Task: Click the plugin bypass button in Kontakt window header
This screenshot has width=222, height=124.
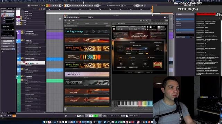Action: pos(65,17)
